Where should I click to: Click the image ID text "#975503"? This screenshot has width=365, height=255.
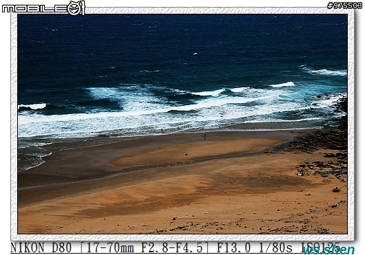(344, 5)
